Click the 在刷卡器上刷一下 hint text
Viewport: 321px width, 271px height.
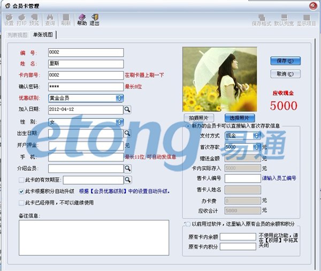click(144, 75)
